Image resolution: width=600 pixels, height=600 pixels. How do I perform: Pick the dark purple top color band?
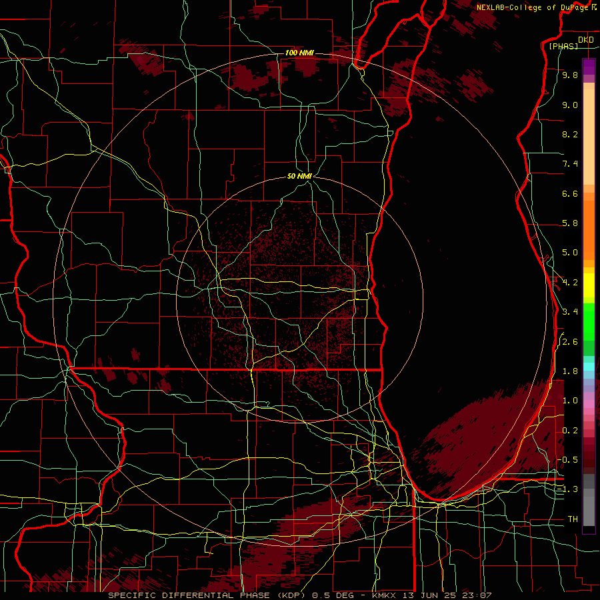coord(589,67)
